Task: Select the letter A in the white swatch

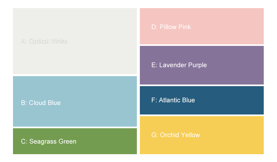Action: tap(23, 41)
